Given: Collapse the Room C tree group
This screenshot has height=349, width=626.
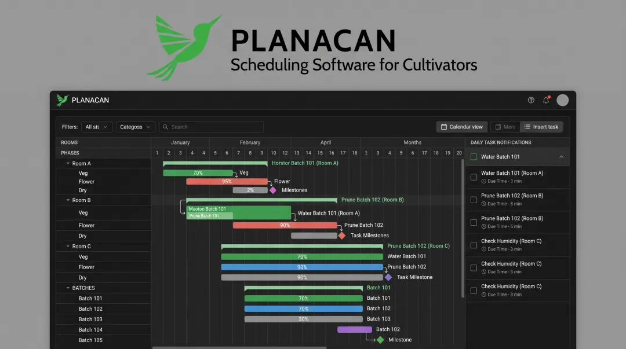Looking at the screenshot, I should tap(68, 247).
